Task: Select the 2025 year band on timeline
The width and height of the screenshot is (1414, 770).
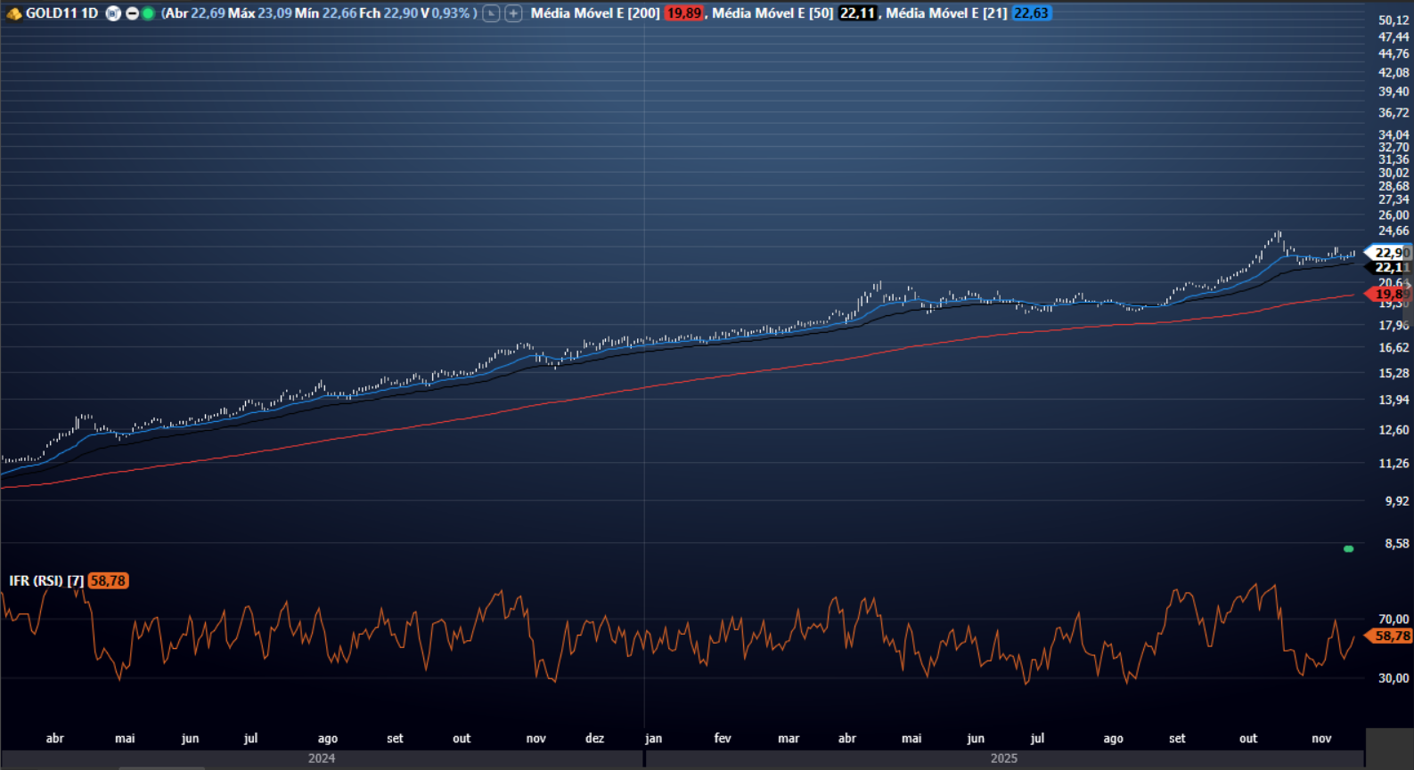Action: coord(1003,758)
